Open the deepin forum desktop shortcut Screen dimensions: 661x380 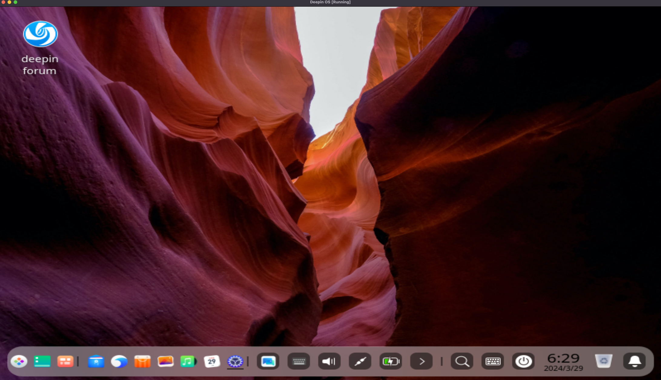(40, 48)
